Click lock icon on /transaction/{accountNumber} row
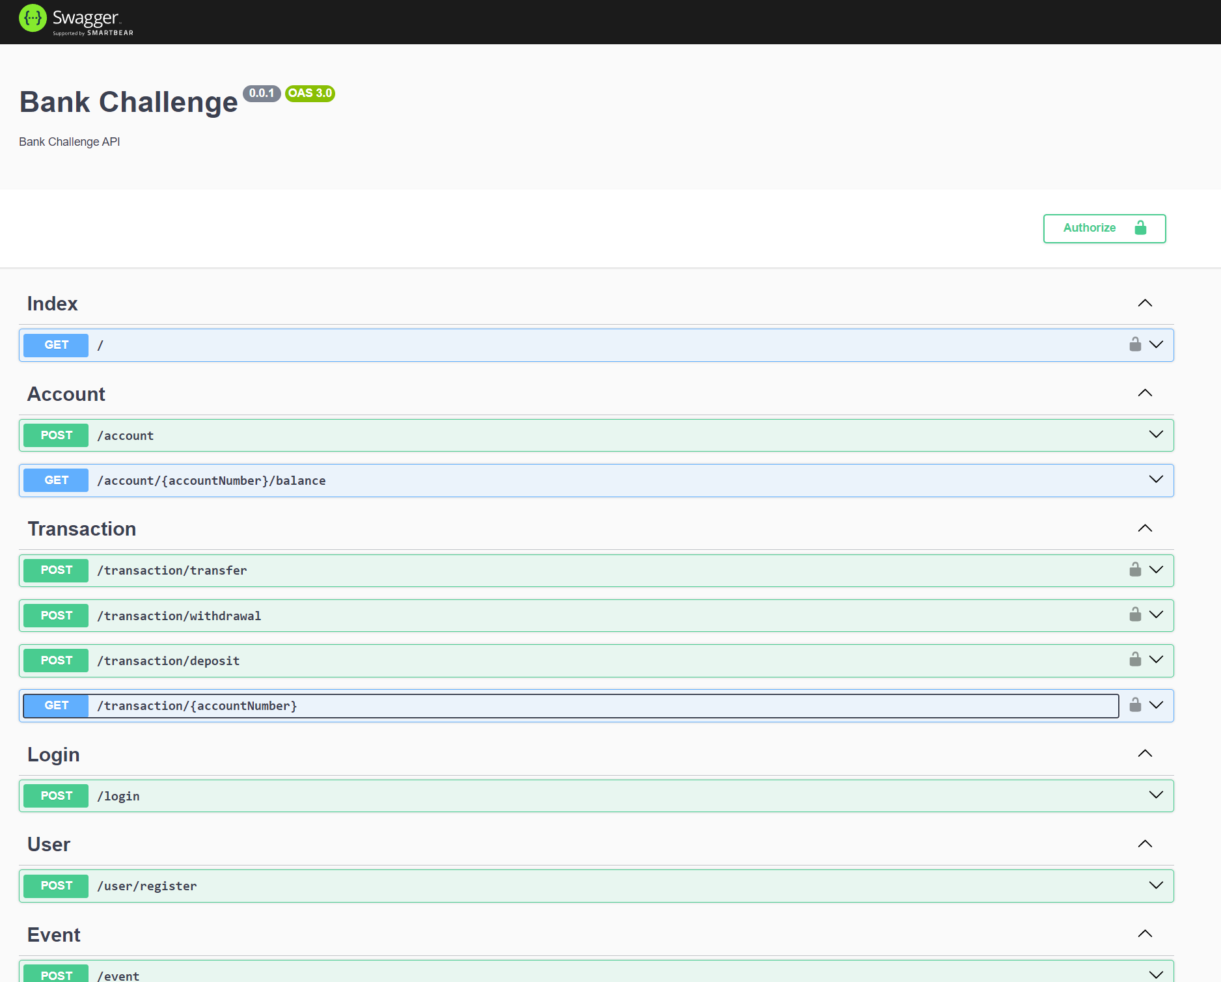1221x982 pixels. point(1135,705)
